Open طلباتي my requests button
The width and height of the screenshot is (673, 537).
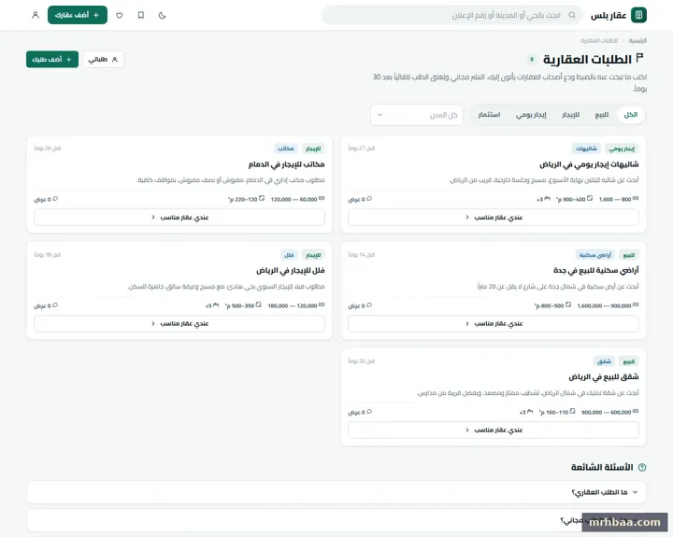point(103,59)
